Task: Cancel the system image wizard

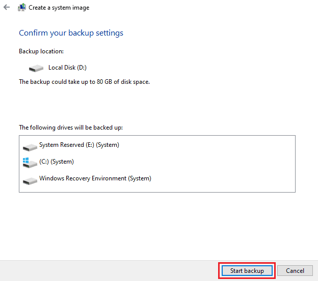Action: (295, 271)
